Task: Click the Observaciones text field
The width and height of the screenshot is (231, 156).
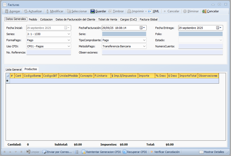Action: [162, 52]
